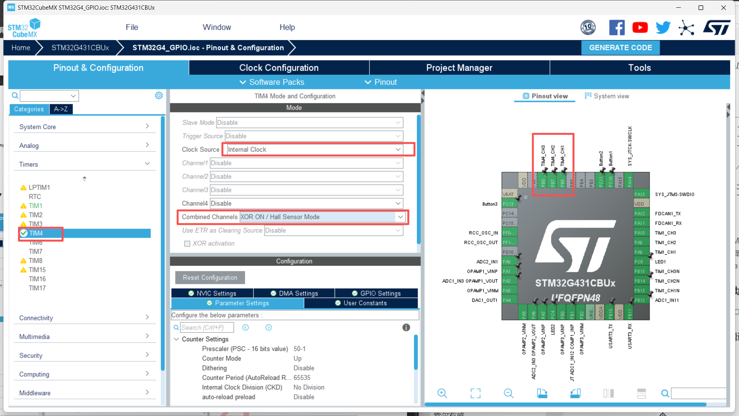Screen dimensions: 739x416
Task: Select TIM17 in timers list
Action: (x=37, y=288)
